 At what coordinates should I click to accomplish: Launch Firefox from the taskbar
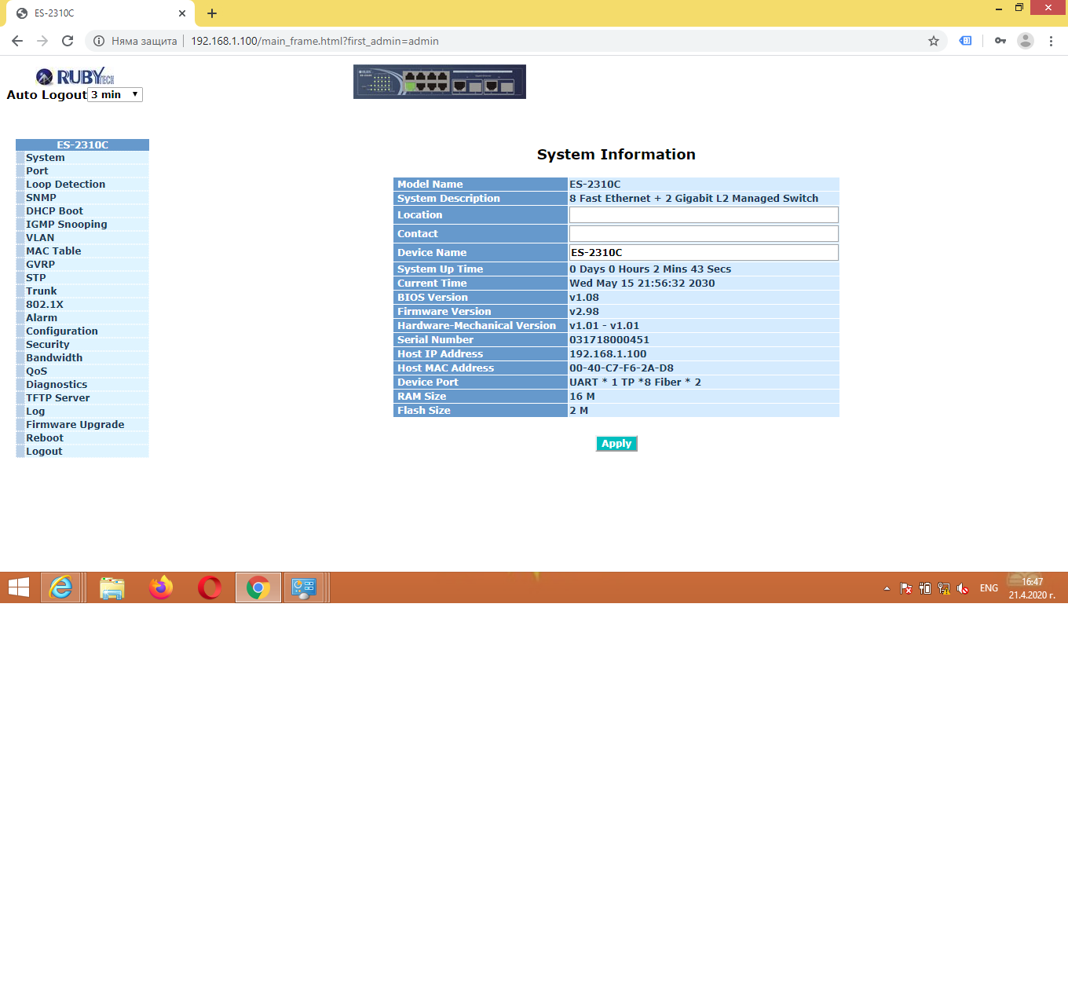point(161,587)
